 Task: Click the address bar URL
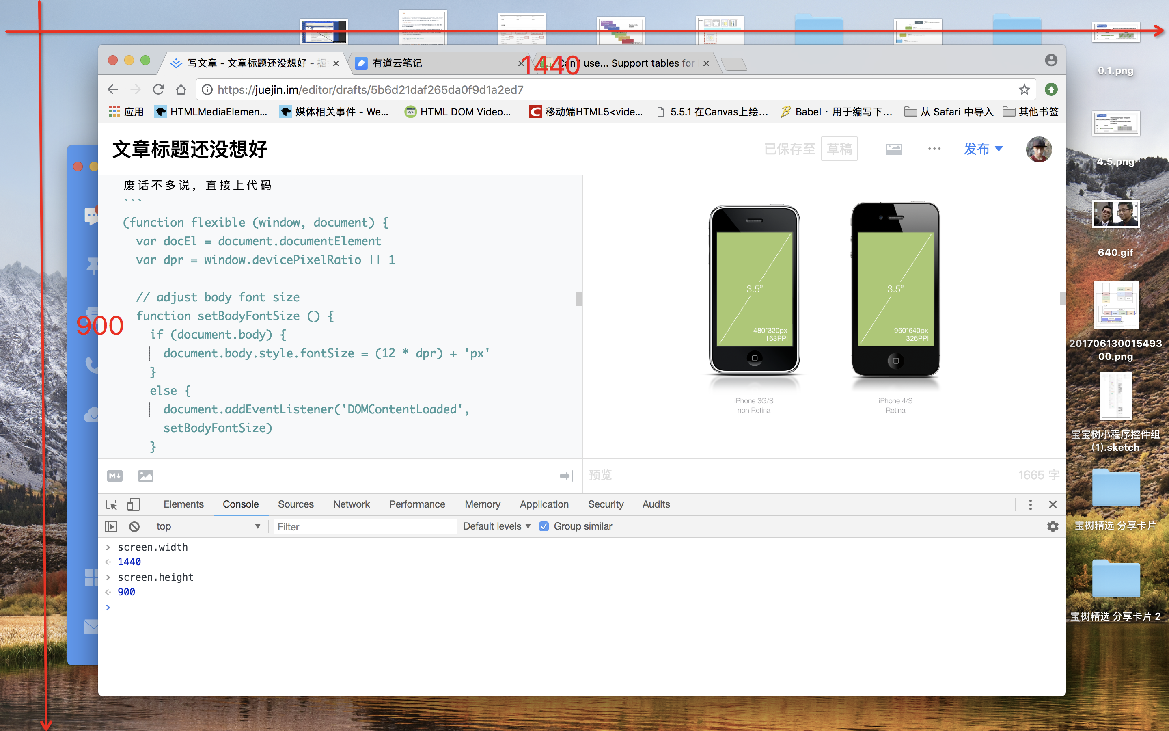(x=370, y=89)
